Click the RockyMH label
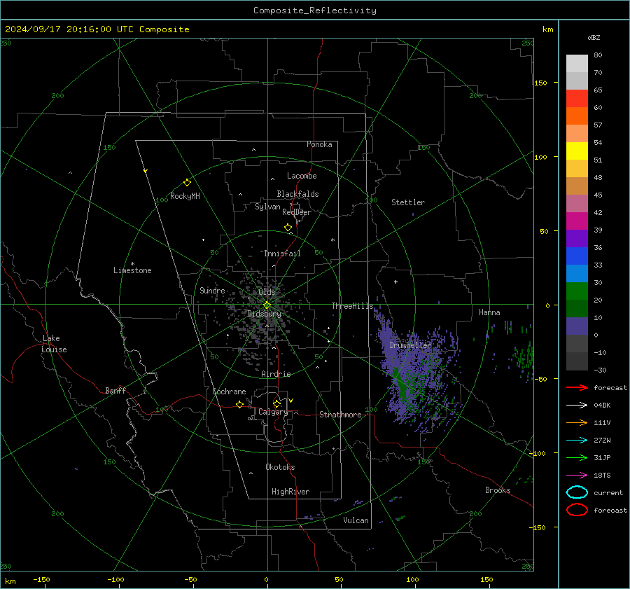The width and height of the screenshot is (630, 589). point(185,196)
